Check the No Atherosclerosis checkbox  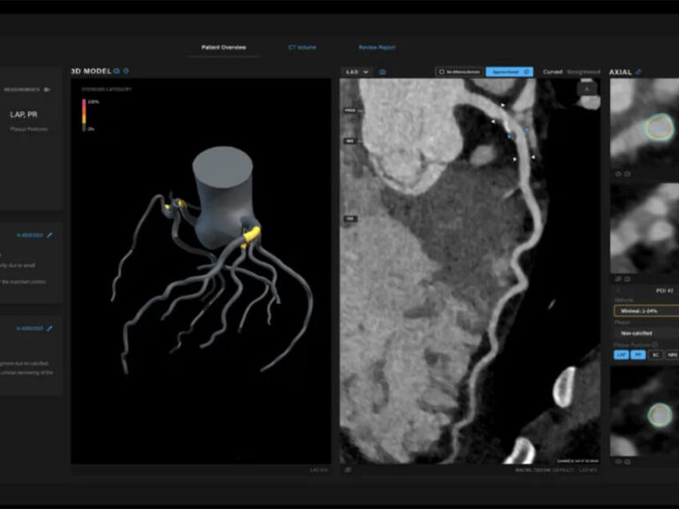point(442,72)
